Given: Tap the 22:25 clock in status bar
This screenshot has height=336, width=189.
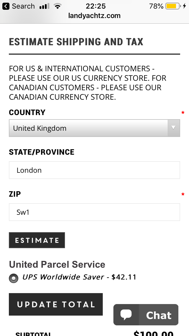Looking at the screenshot, I should (95, 6).
